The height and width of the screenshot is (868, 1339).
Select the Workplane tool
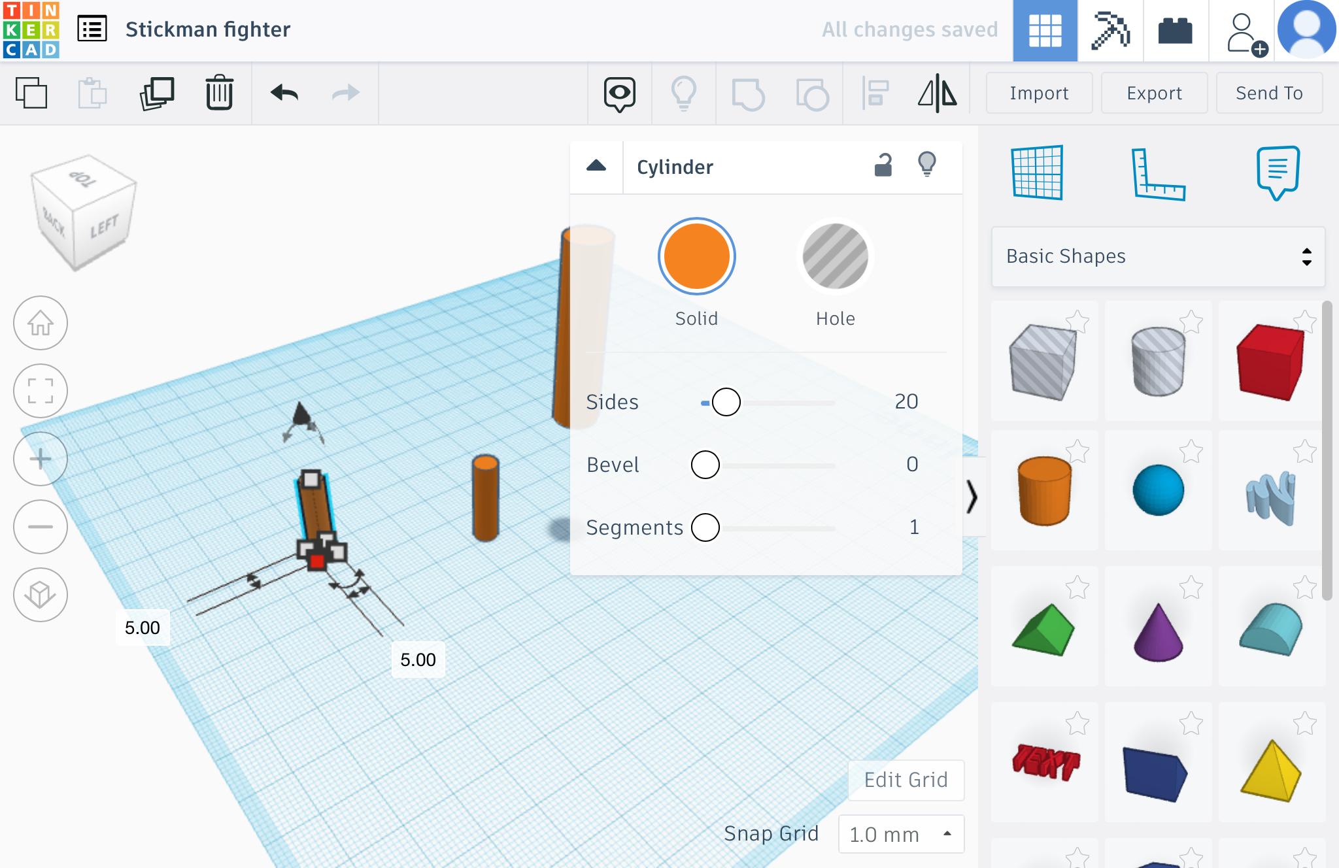click(x=1037, y=173)
